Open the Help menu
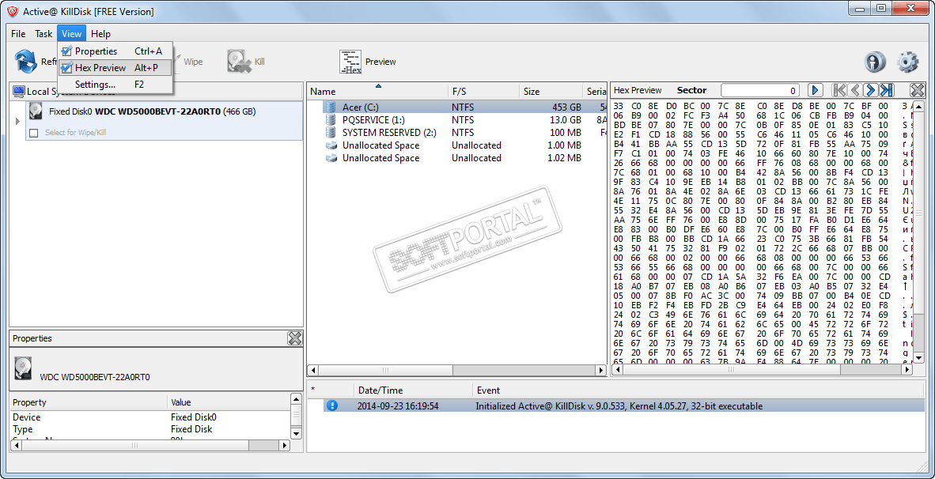 [x=100, y=33]
